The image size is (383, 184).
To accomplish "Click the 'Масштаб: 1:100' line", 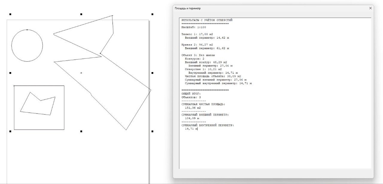I will click(194, 27).
